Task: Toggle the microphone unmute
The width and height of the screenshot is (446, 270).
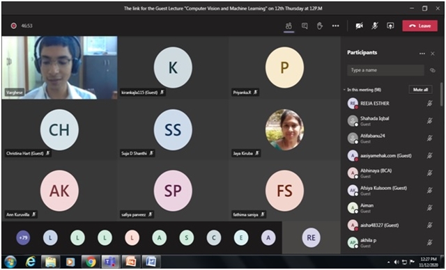Action: [375, 26]
